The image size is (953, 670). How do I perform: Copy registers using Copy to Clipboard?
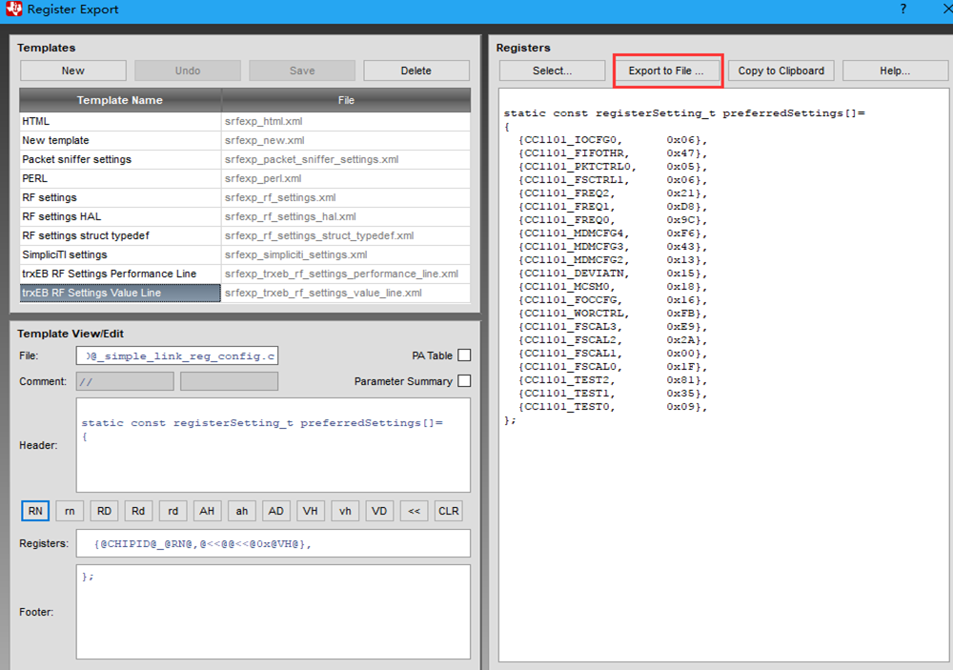(781, 71)
